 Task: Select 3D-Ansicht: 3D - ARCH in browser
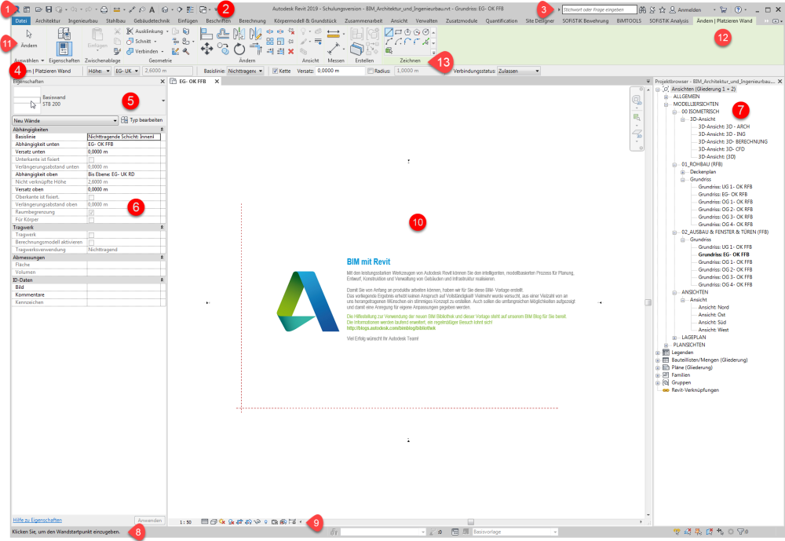(724, 126)
